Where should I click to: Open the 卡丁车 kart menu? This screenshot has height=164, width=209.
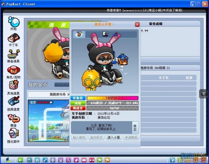tap(13, 38)
